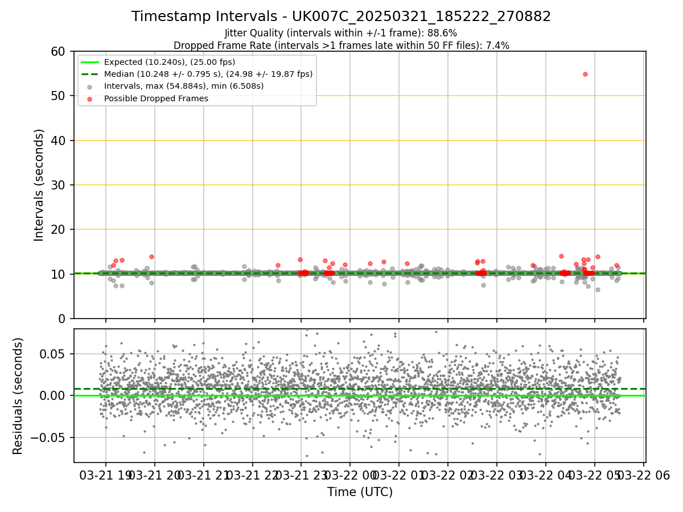
Task: Click the x-axis tick label '03-21 22'
Action: click(x=253, y=474)
